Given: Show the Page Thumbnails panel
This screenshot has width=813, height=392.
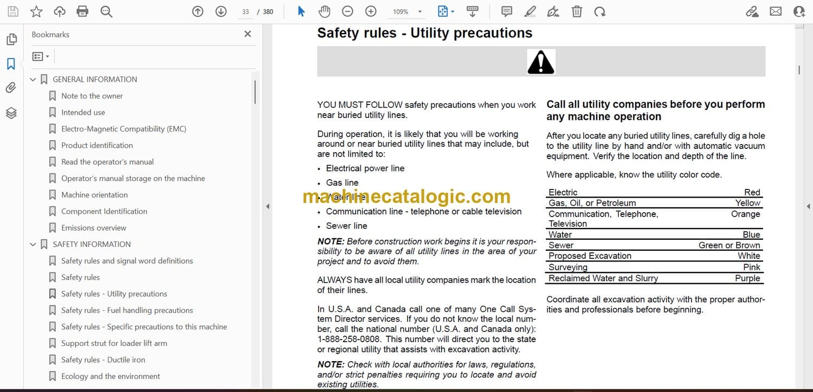Looking at the screenshot, I should 11,40.
